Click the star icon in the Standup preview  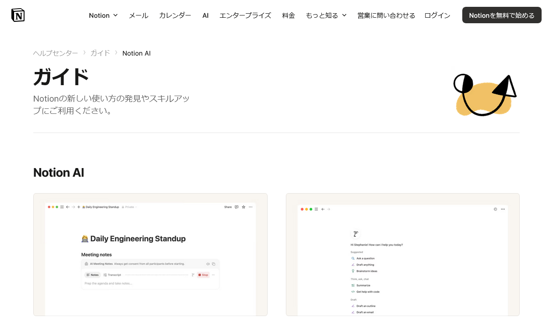coord(243,207)
